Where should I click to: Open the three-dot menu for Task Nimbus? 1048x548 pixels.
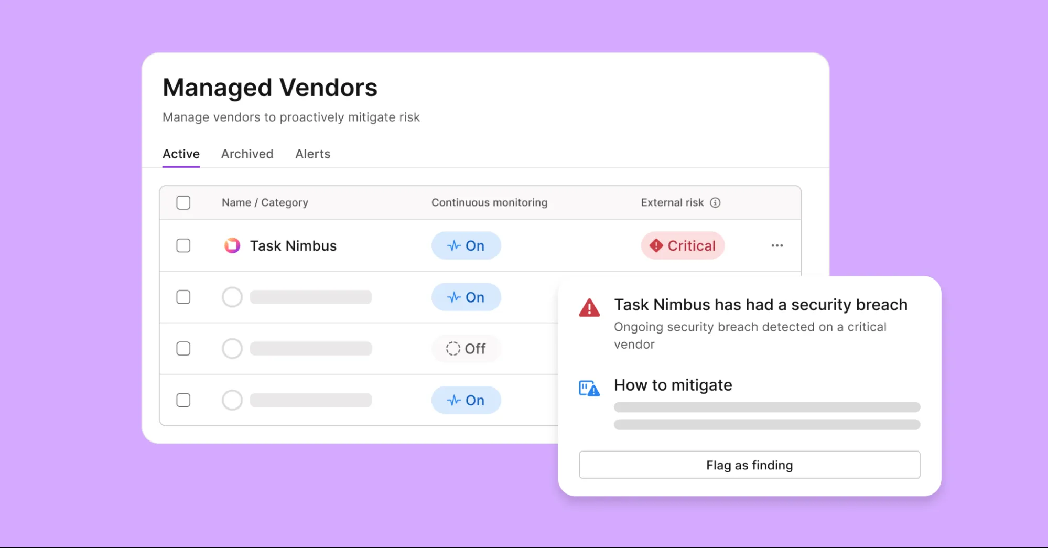777,245
